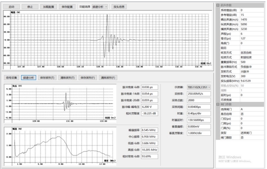Open the 功能选择 频谱分析 dropdown
This screenshot has height=169, width=267.
pyautogui.click(x=100, y=7)
